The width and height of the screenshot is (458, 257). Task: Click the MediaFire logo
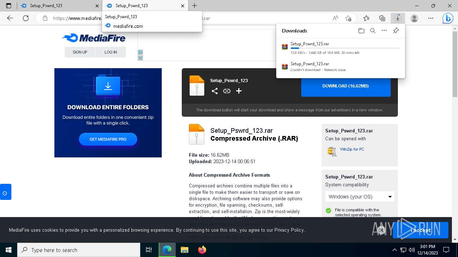click(94, 38)
